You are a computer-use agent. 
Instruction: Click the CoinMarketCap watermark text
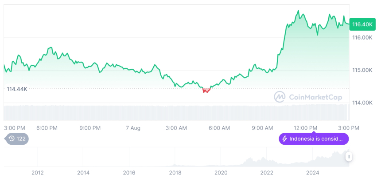(x=315, y=96)
